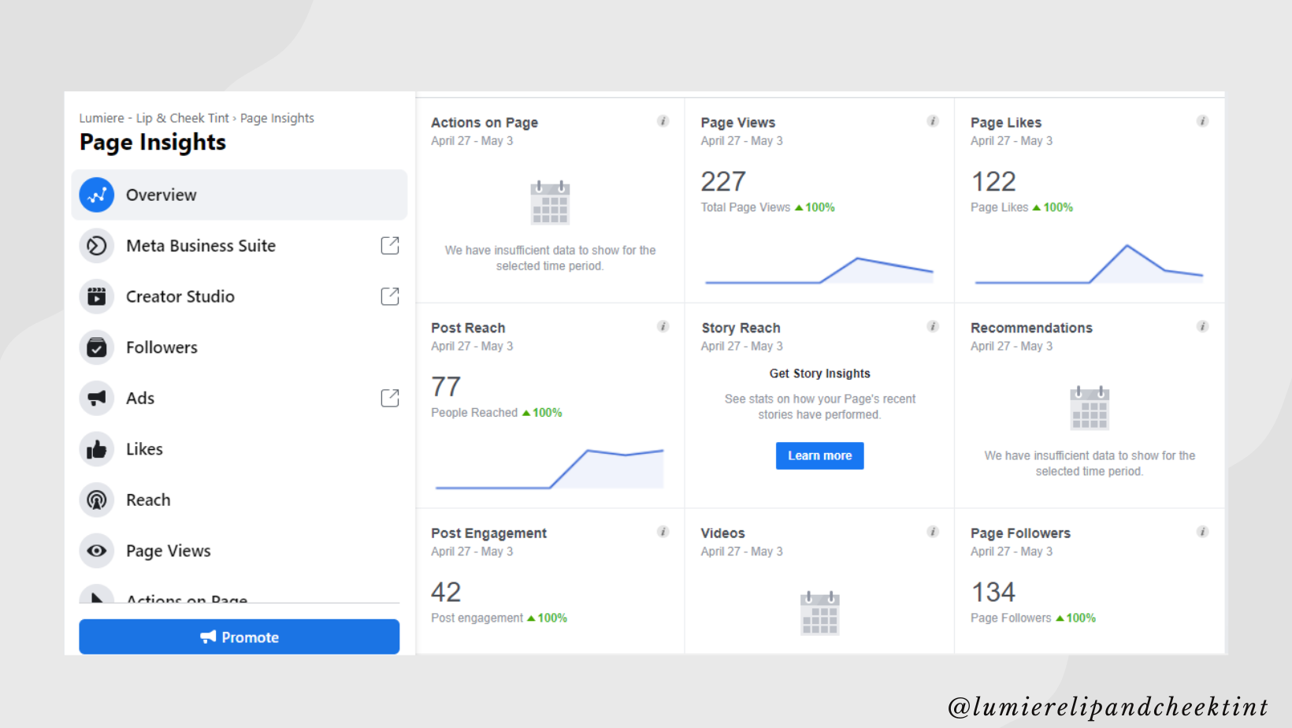Click info icon on Post Engagement card
1292x728 pixels.
pyautogui.click(x=663, y=532)
